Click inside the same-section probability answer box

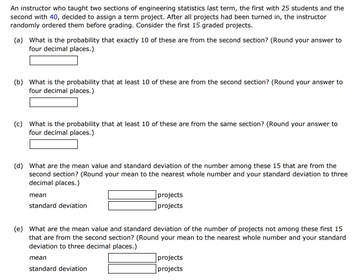coord(53,144)
